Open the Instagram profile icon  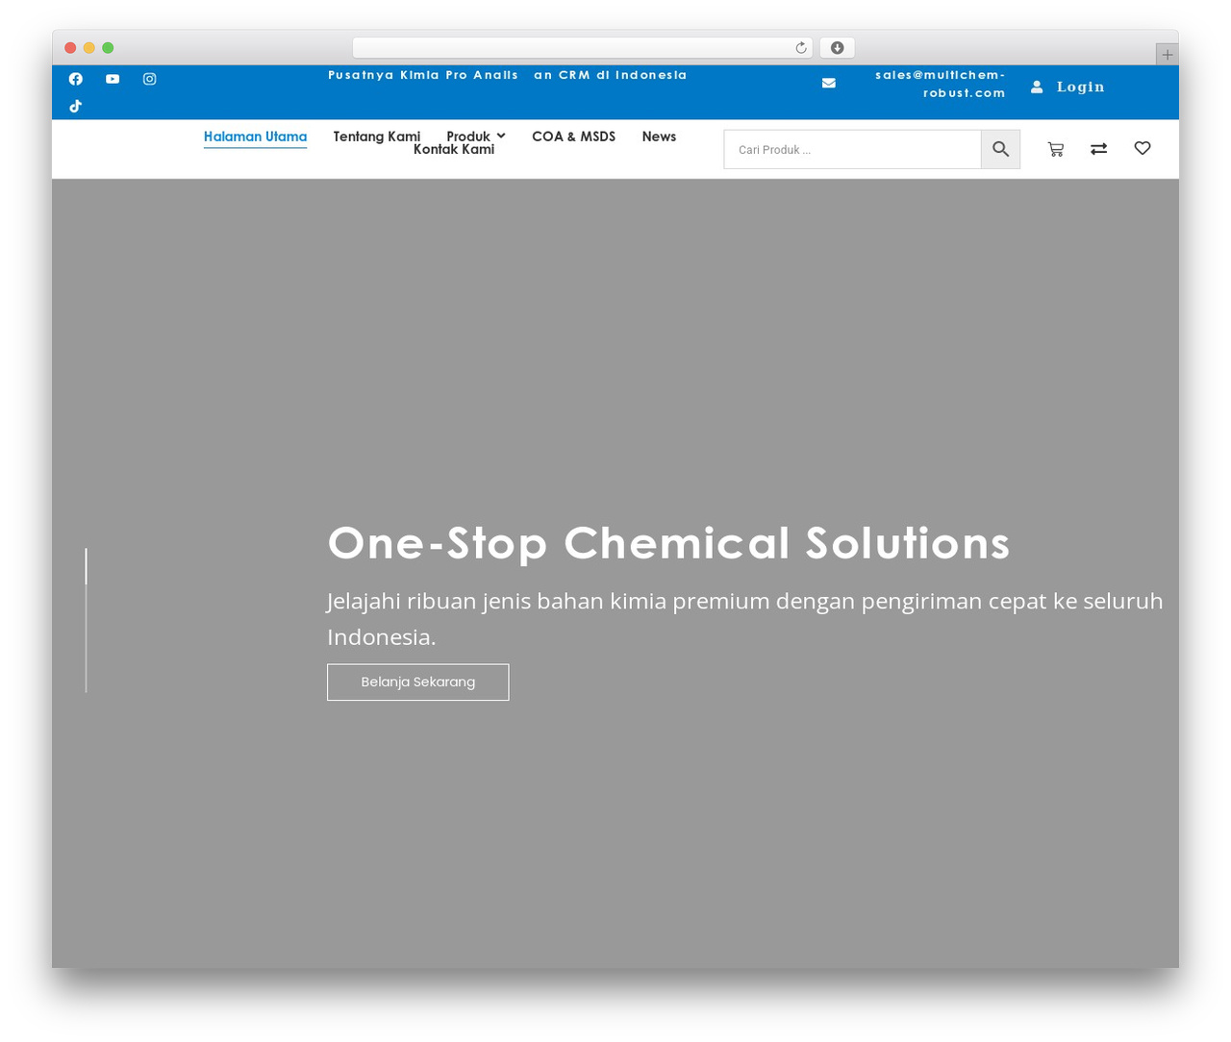[x=150, y=79]
